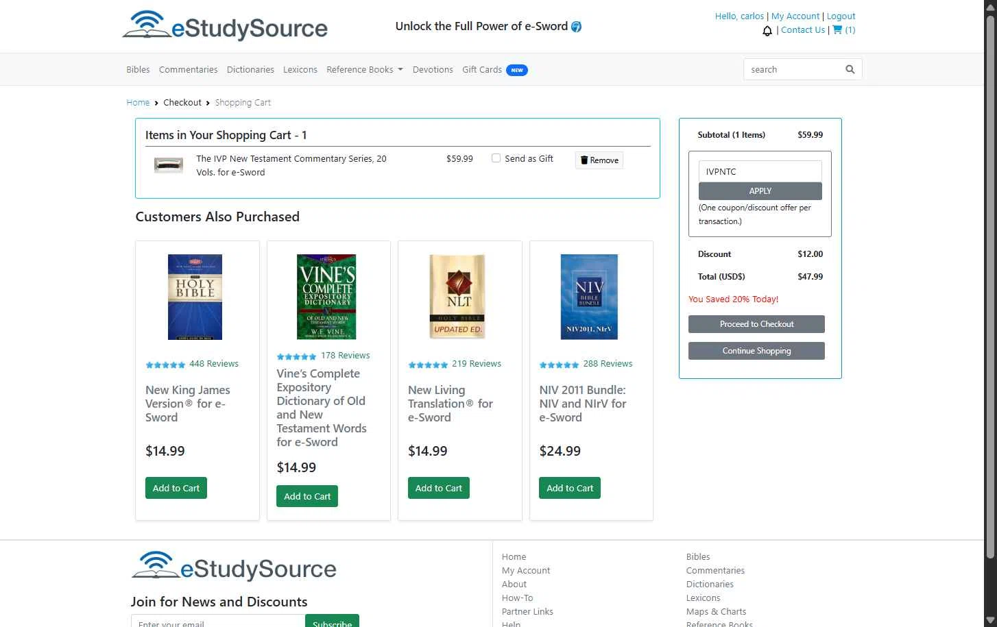Click the footer eStudySource logo

coord(234,566)
